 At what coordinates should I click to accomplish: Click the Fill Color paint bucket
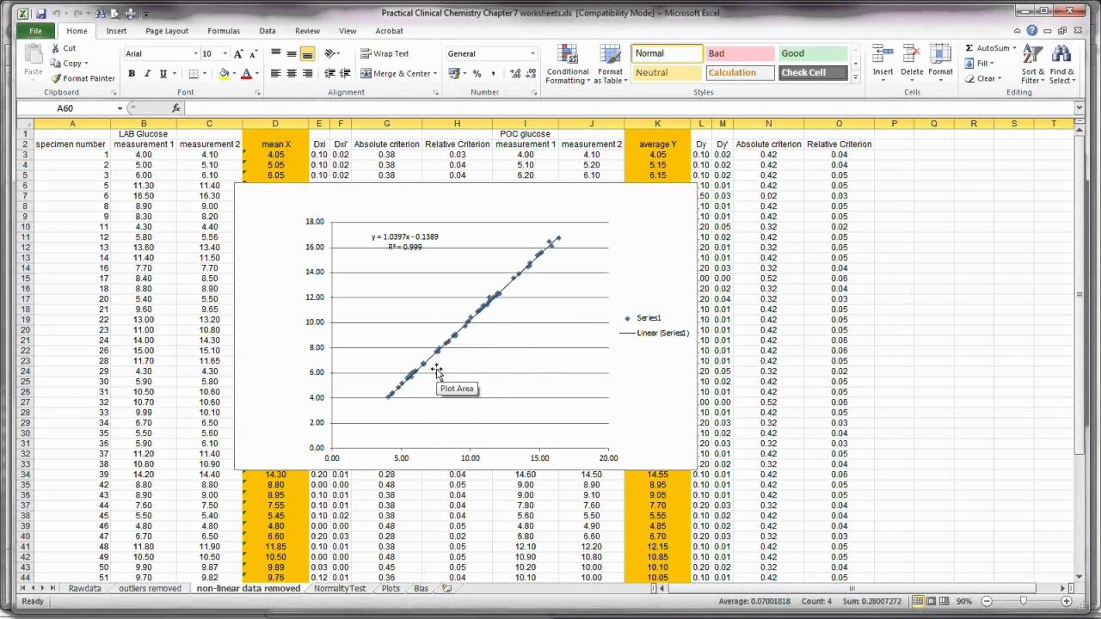tap(225, 74)
